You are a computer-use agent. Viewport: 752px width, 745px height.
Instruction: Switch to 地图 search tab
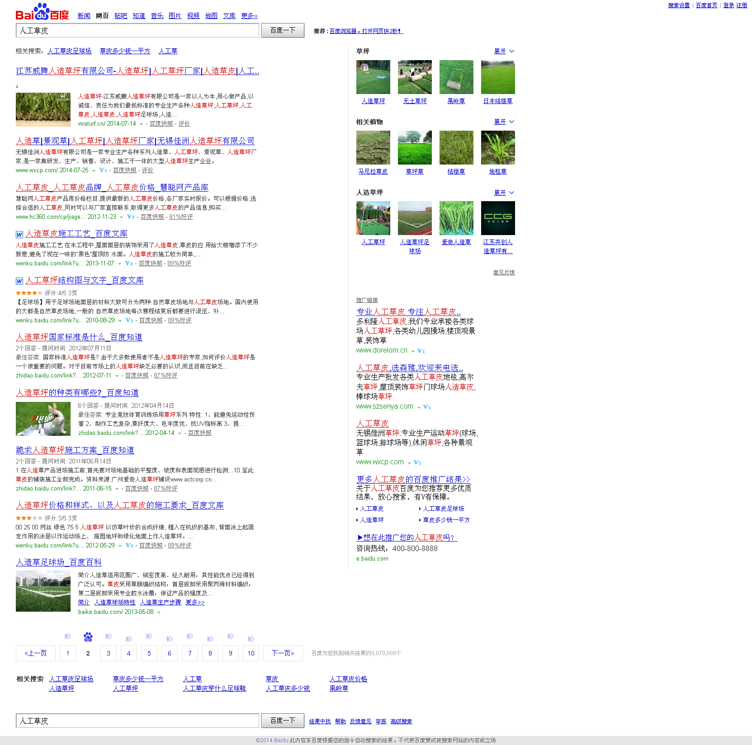pyautogui.click(x=211, y=16)
